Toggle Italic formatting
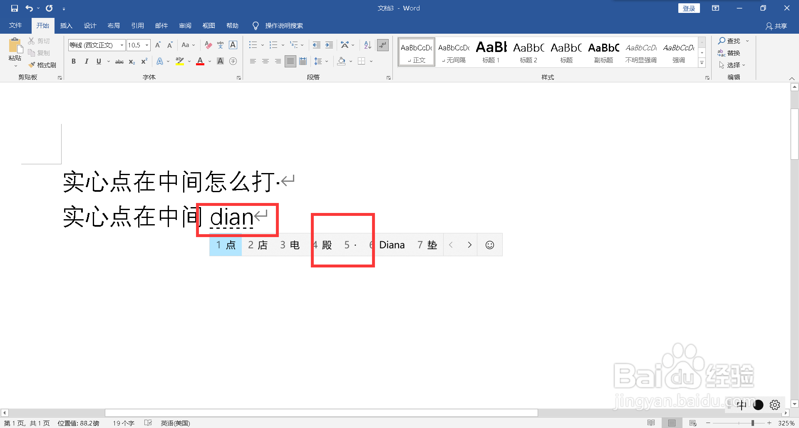Image resolution: width=799 pixels, height=428 pixels. click(86, 61)
